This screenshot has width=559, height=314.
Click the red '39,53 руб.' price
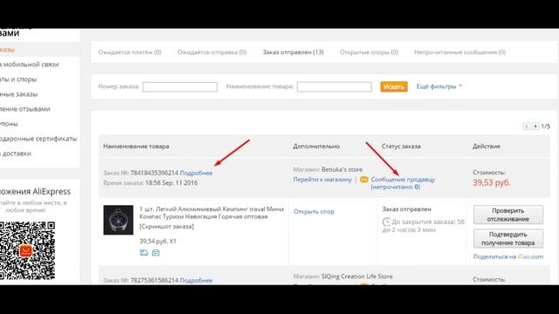point(492,182)
